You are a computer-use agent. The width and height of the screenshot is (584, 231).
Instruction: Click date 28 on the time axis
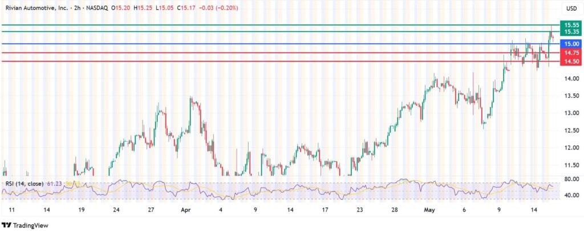(x=394, y=209)
